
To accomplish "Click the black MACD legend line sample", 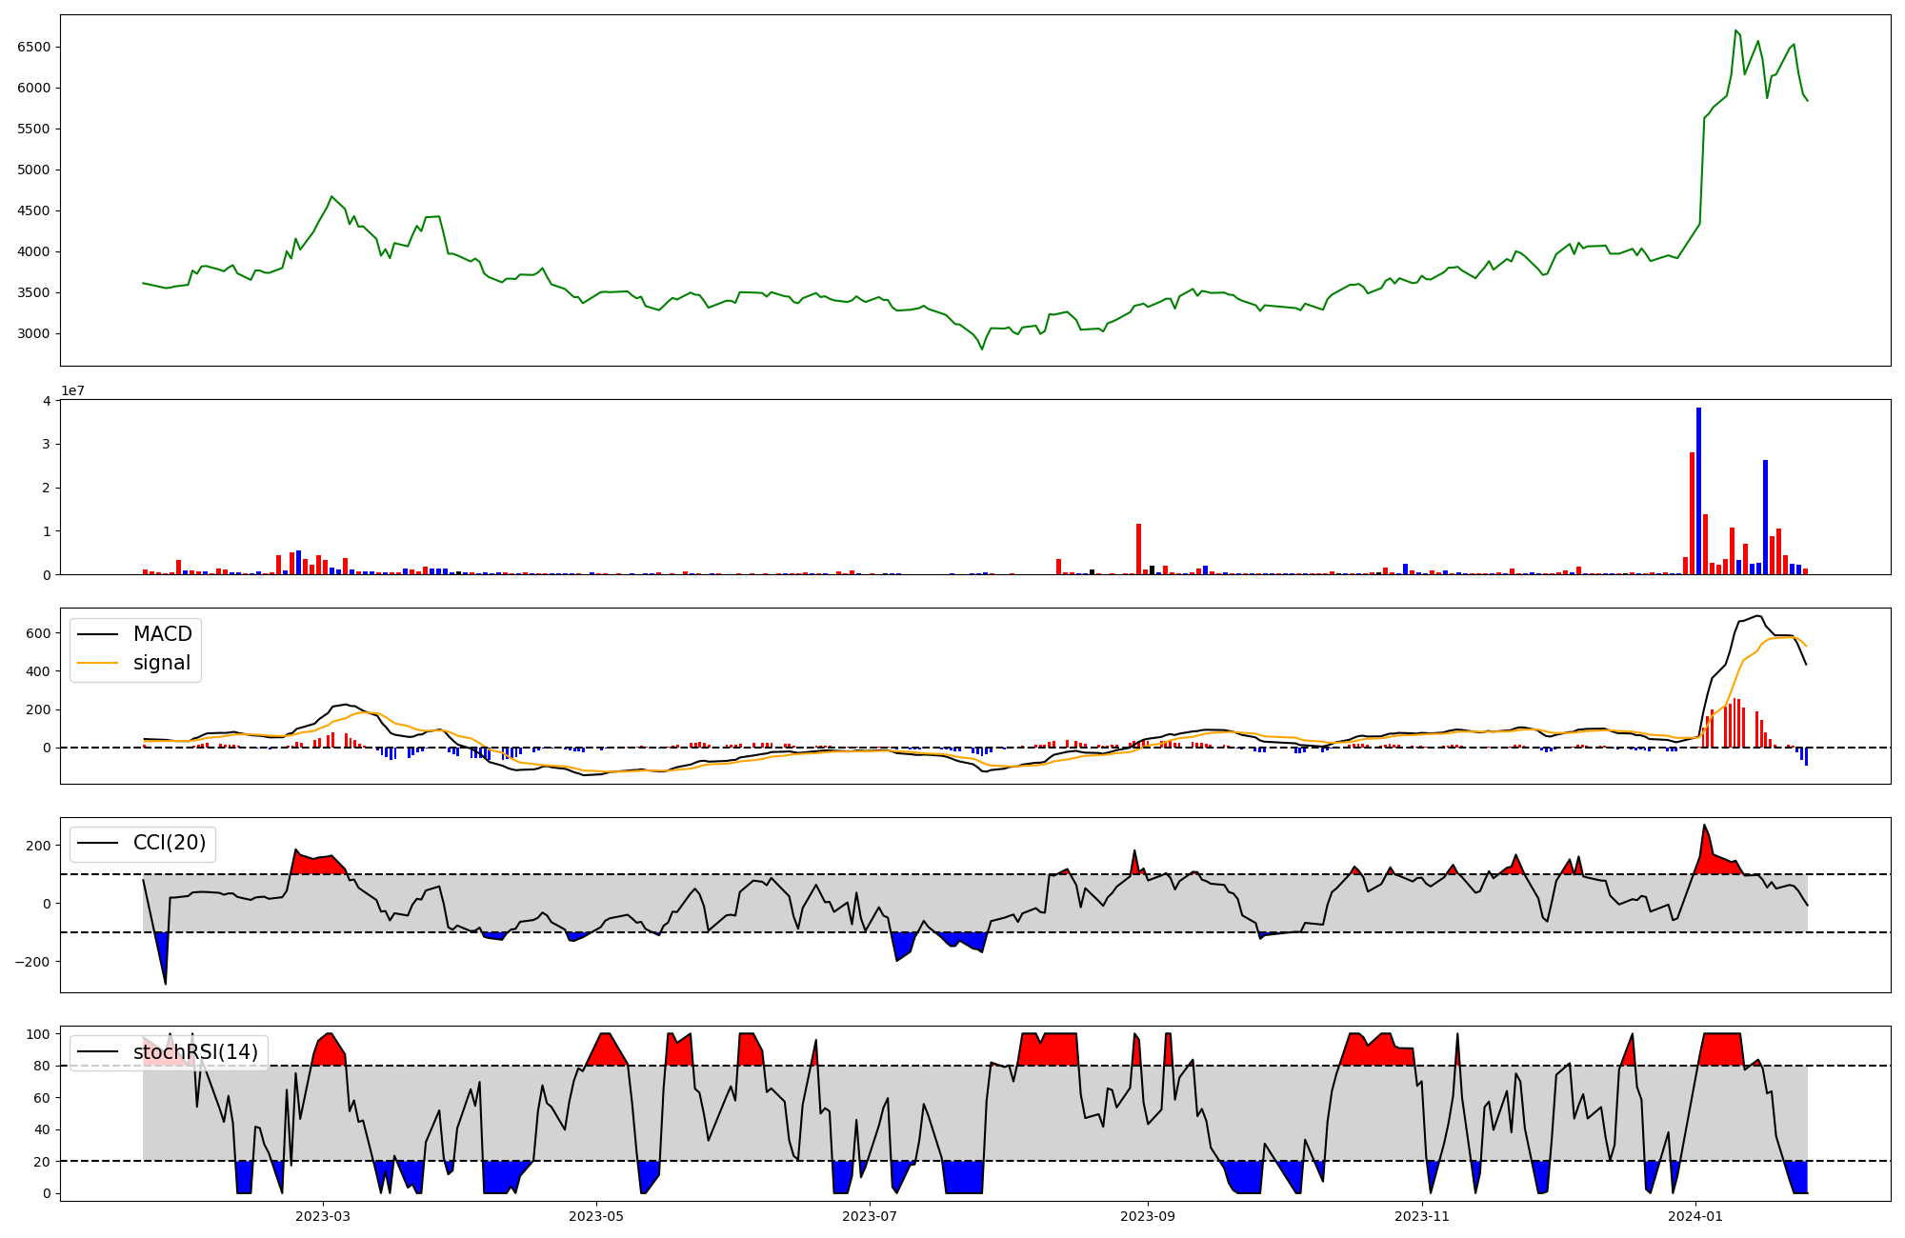I will pos(97,634).
